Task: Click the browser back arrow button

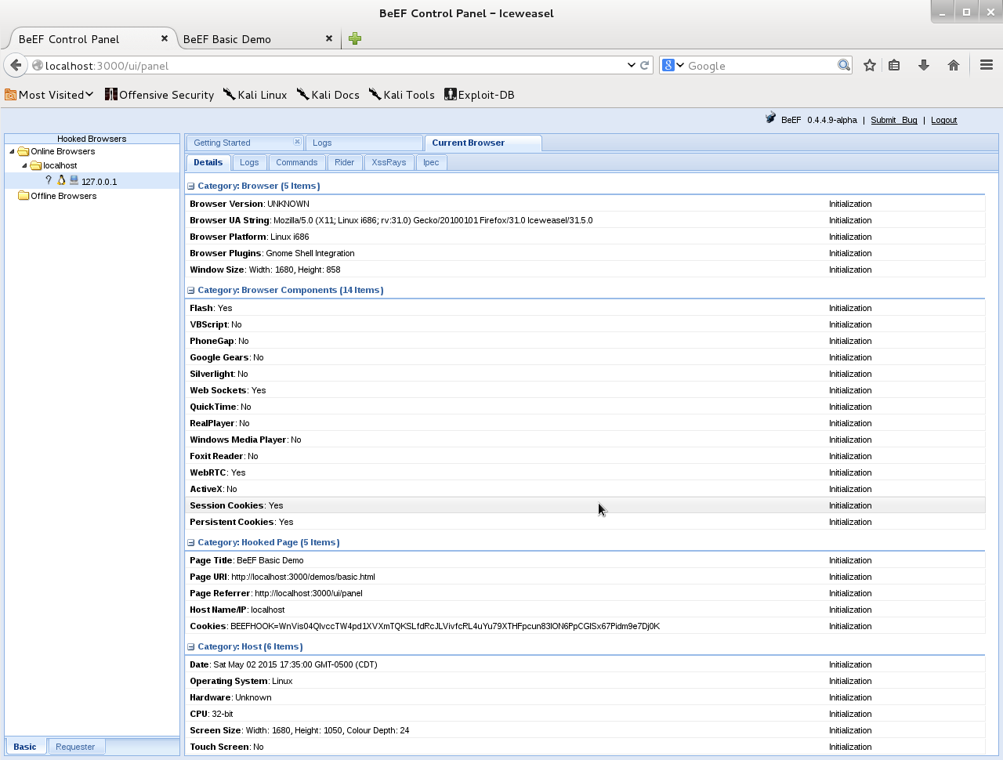Action: coord(16,65)
